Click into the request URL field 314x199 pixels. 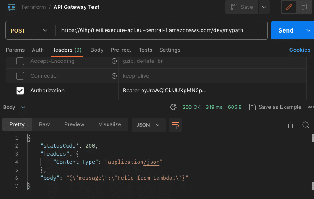point(152,30)
